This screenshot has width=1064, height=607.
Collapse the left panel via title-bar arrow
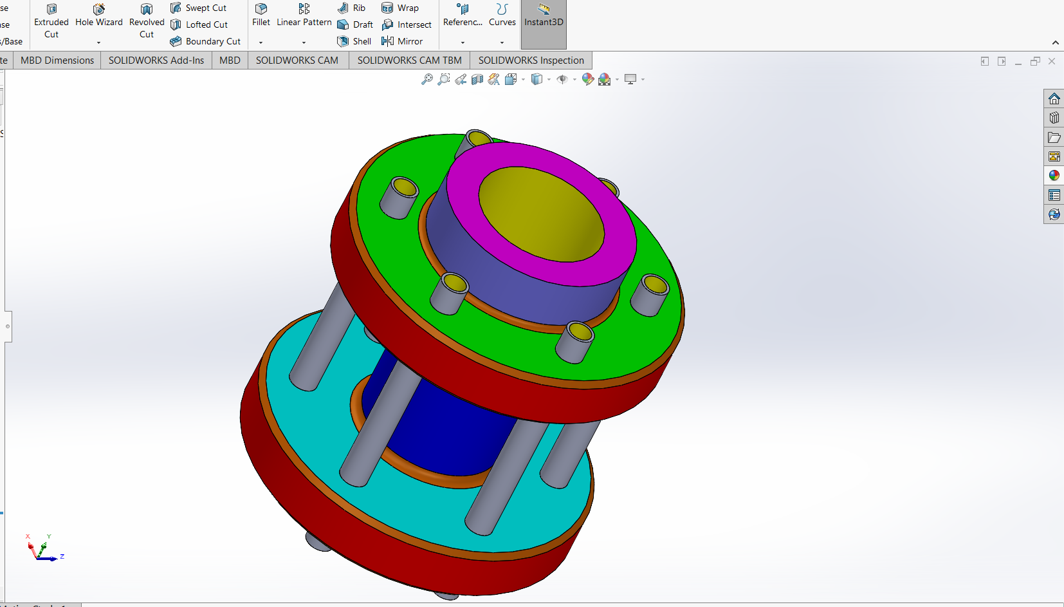[x=985, y=61]
